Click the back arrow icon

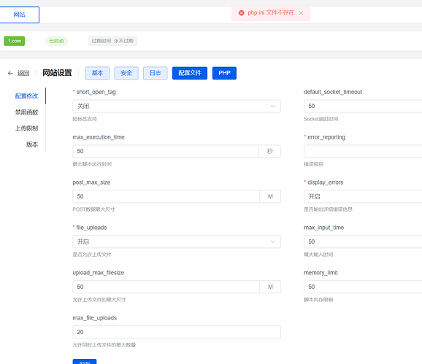click(10, 73)
